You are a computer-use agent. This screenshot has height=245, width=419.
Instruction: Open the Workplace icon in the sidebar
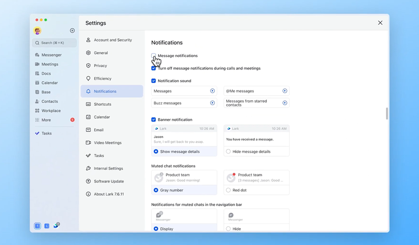point(37,110)
